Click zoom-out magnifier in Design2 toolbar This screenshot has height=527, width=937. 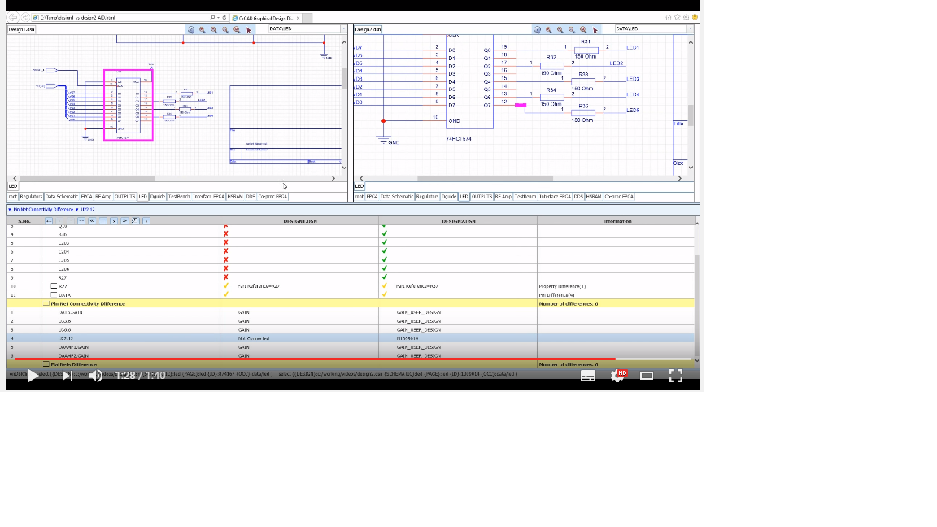pos(560,29)
